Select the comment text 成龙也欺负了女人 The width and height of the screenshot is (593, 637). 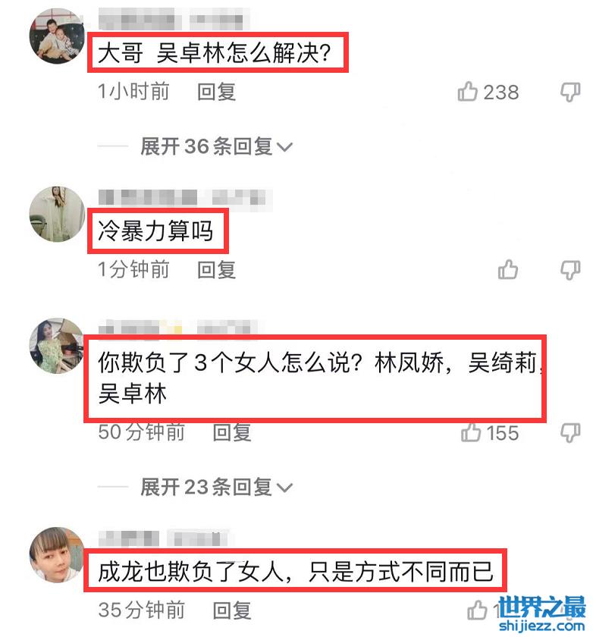coord(191,572)
